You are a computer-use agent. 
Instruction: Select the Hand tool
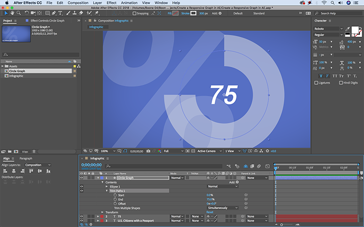[x=12, y=14]
